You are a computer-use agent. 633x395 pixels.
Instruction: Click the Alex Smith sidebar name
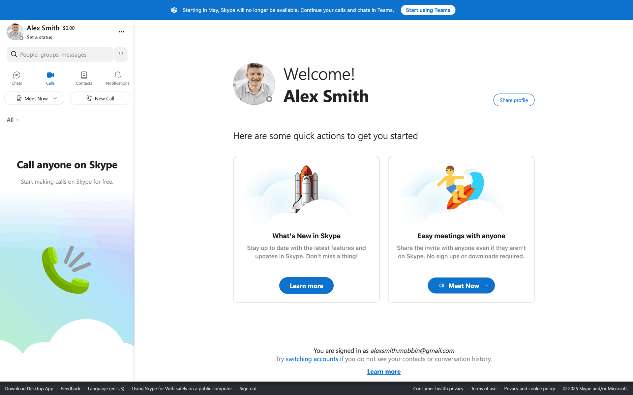click(x=43, y=28)
